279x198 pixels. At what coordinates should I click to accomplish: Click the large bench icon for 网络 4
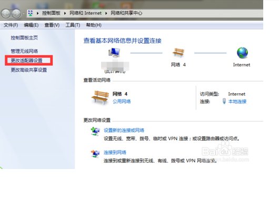click(x=100, y=97)
